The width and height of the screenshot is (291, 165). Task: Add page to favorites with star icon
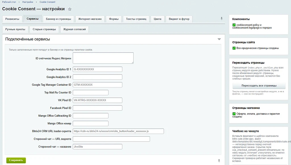pos(70,9)
